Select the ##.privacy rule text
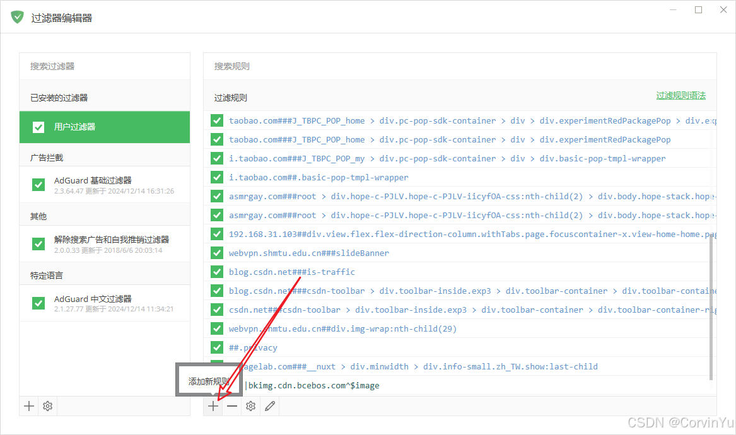Image resolution: width=736 pixels, height=435 pixels. click(x=253, y=348)
